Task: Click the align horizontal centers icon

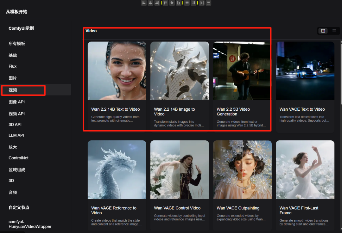Action: point(150,3)
